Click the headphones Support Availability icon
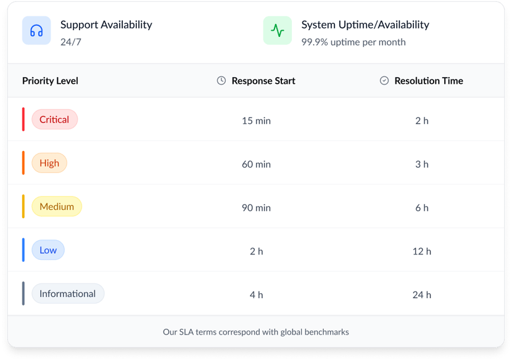Screen dimensions: 512x361 coord(36,31)
